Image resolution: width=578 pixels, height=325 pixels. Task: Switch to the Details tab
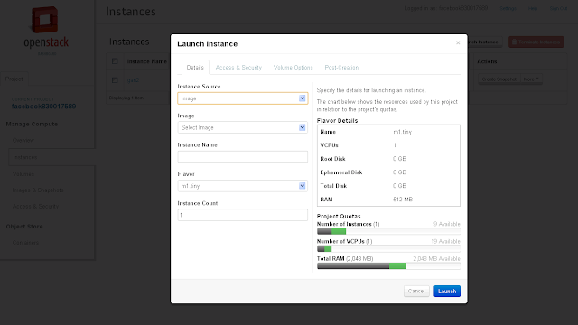[195, 68]
